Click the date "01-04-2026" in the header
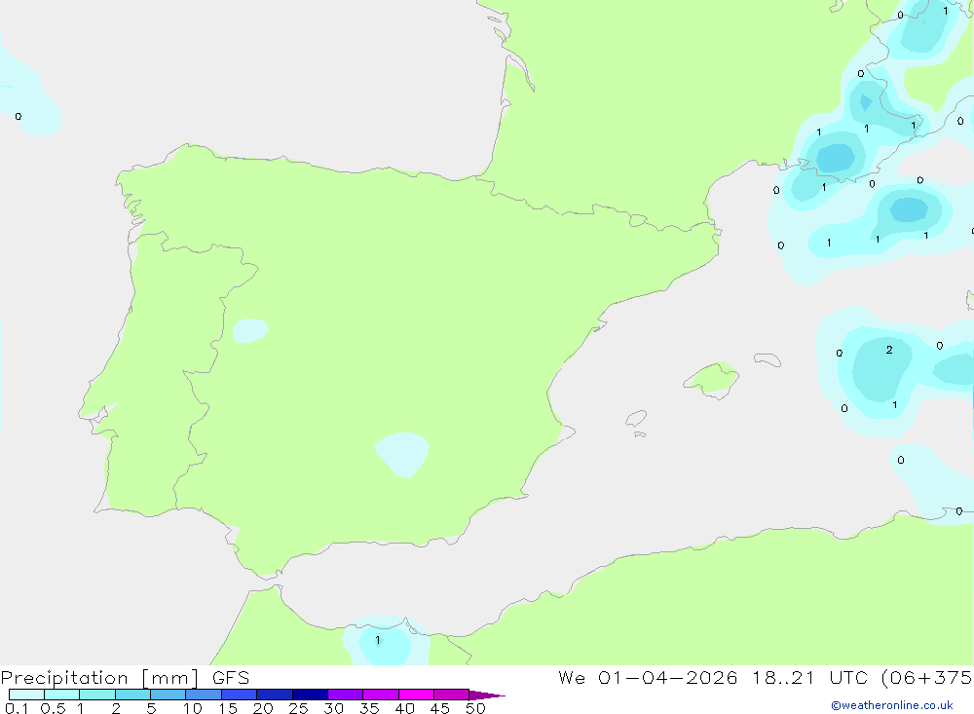 coord(668,678)
